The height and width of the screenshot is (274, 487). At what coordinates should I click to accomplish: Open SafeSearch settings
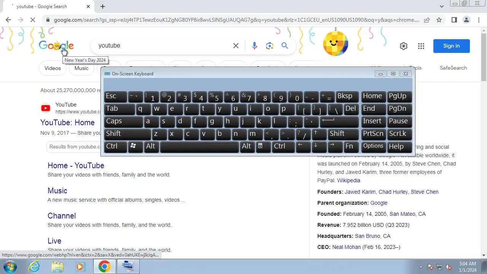coord(453,68)
